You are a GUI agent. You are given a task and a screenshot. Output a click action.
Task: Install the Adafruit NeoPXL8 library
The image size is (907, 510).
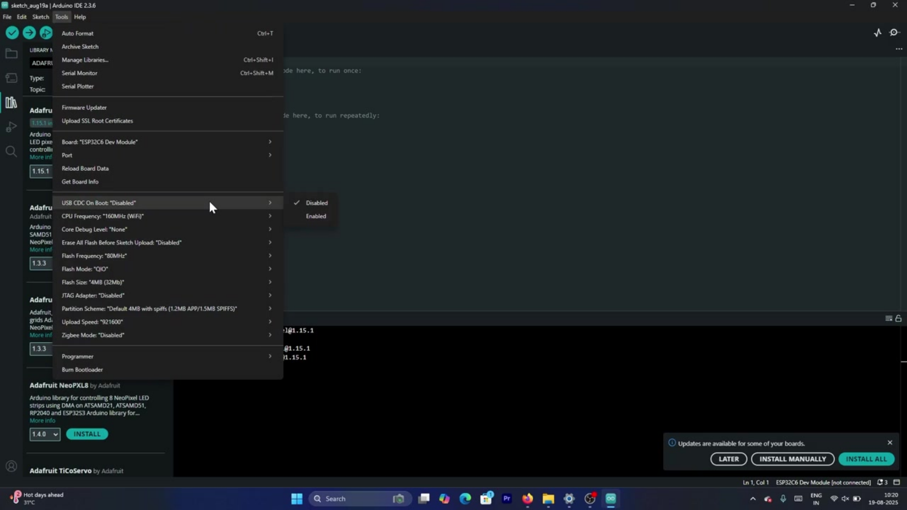87,434
